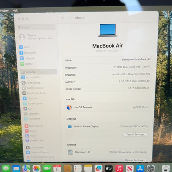The height and width of the screenshot is (172, 172).
Task: Open Reminders from the Dock
Action: point(78,168)
